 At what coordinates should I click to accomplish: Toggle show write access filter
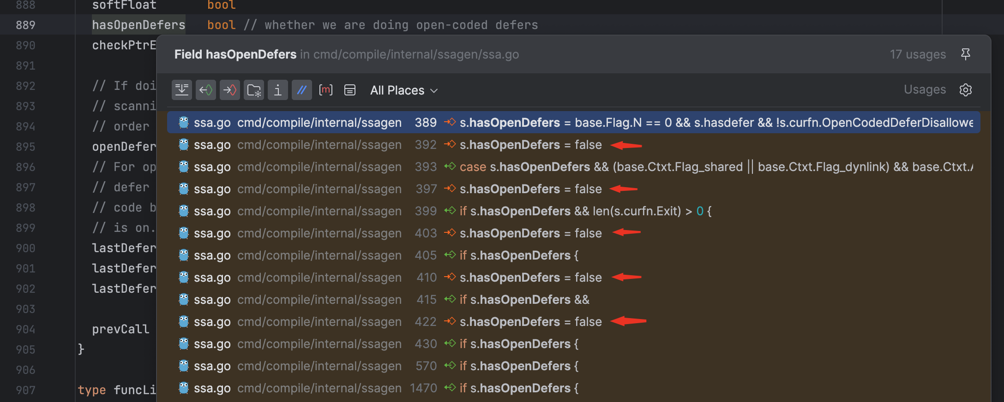click(230, 90)
